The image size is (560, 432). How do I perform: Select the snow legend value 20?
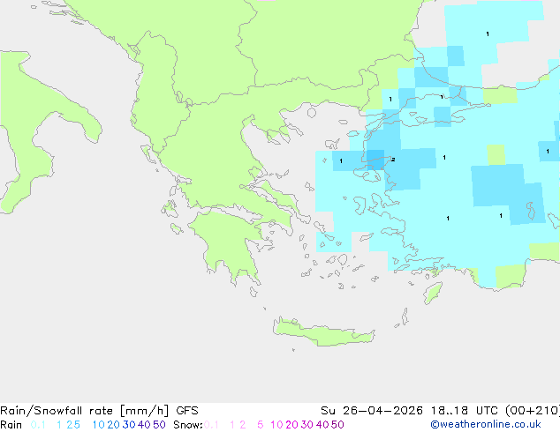pos(291,425)
